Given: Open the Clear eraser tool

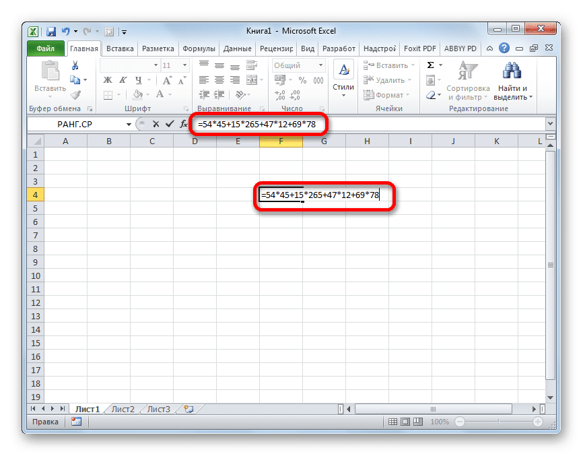Looking at the screenshot, I should (x=431, y=95).
